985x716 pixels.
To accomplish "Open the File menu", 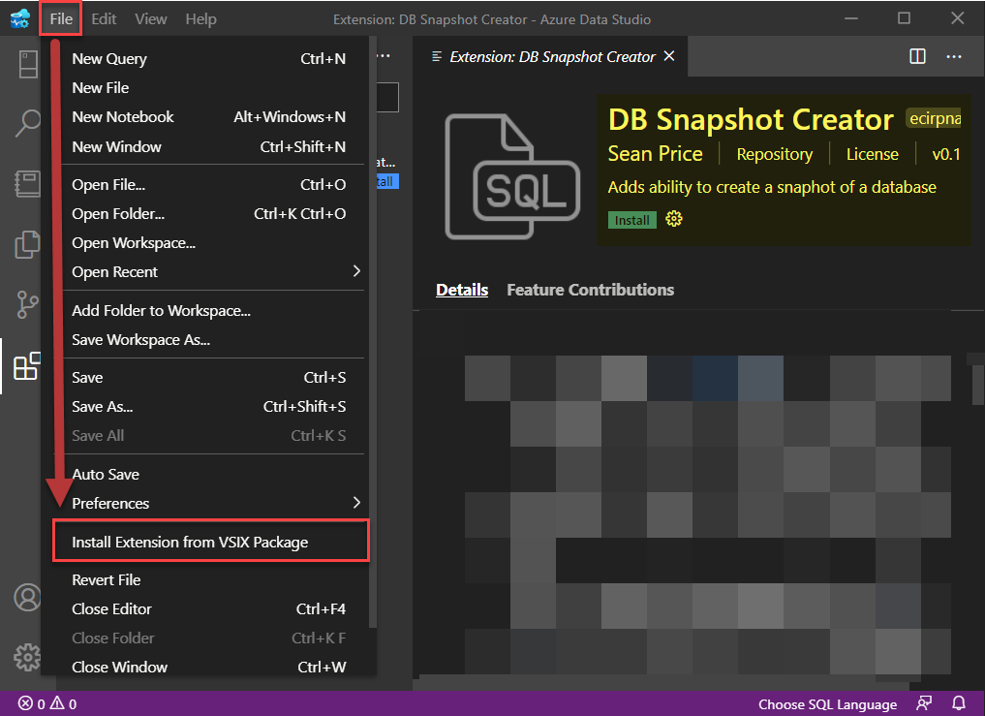I will pos(61,18).
